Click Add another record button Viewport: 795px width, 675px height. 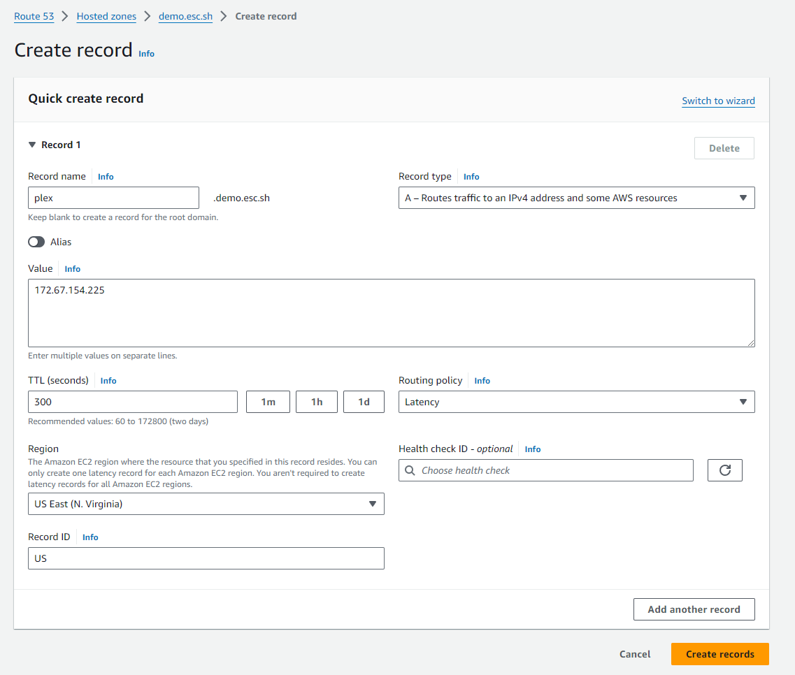click(x=694, y=609)
